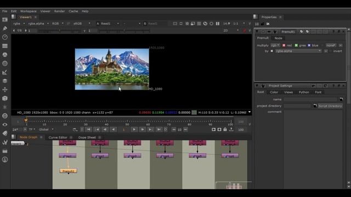The image size is (351, 197).
Task: Open the RGB display dropdown
Action: (58, 24)
